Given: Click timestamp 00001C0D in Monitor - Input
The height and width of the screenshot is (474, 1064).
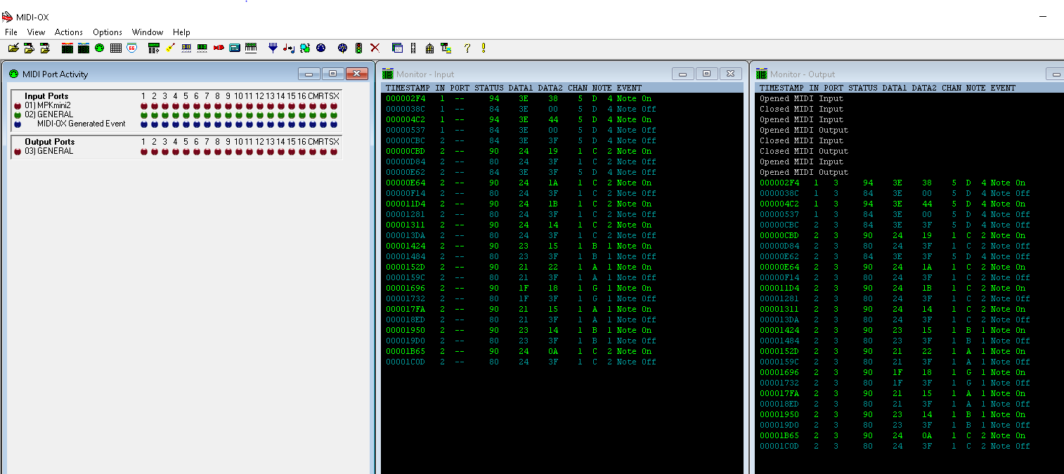Looking at the screenshot, I should [406, 362].
